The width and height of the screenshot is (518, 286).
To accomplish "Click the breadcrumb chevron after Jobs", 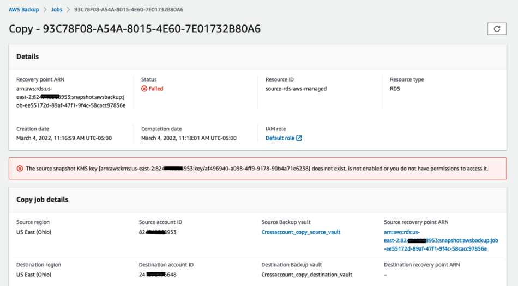I will pyautogui.click(x=68, y=10).
